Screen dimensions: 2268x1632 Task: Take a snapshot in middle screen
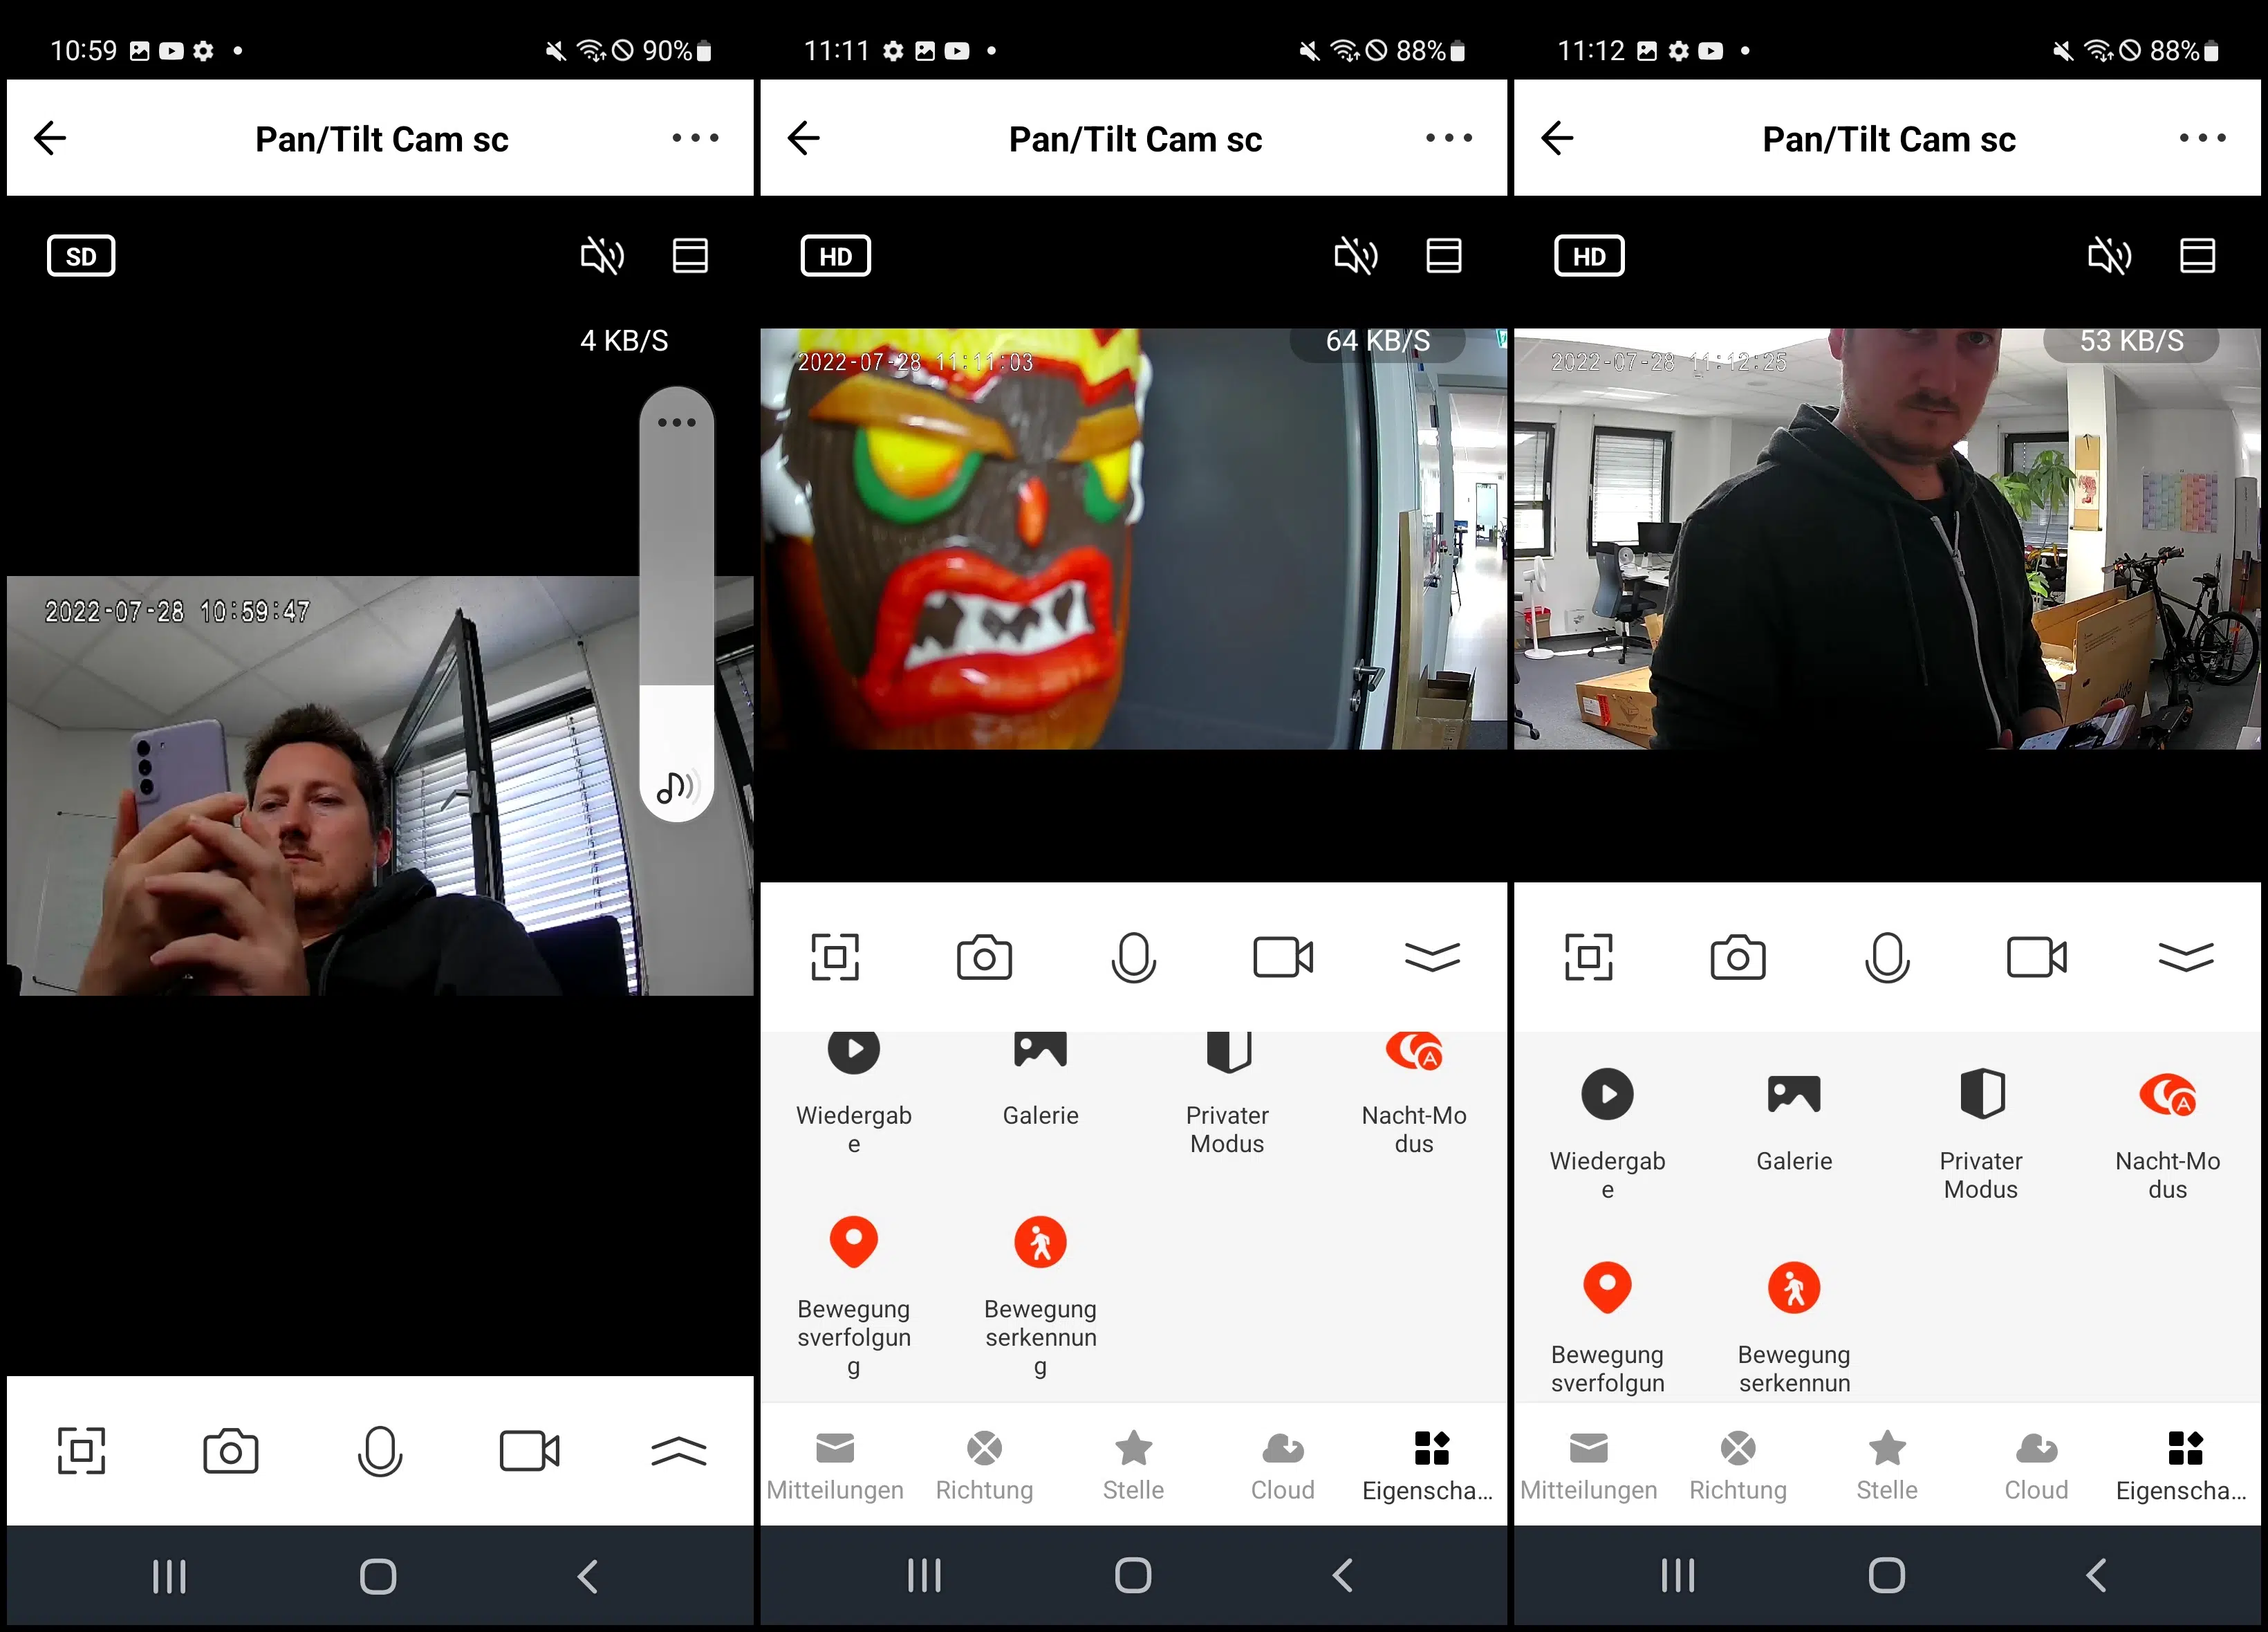[x=984, y=957]
